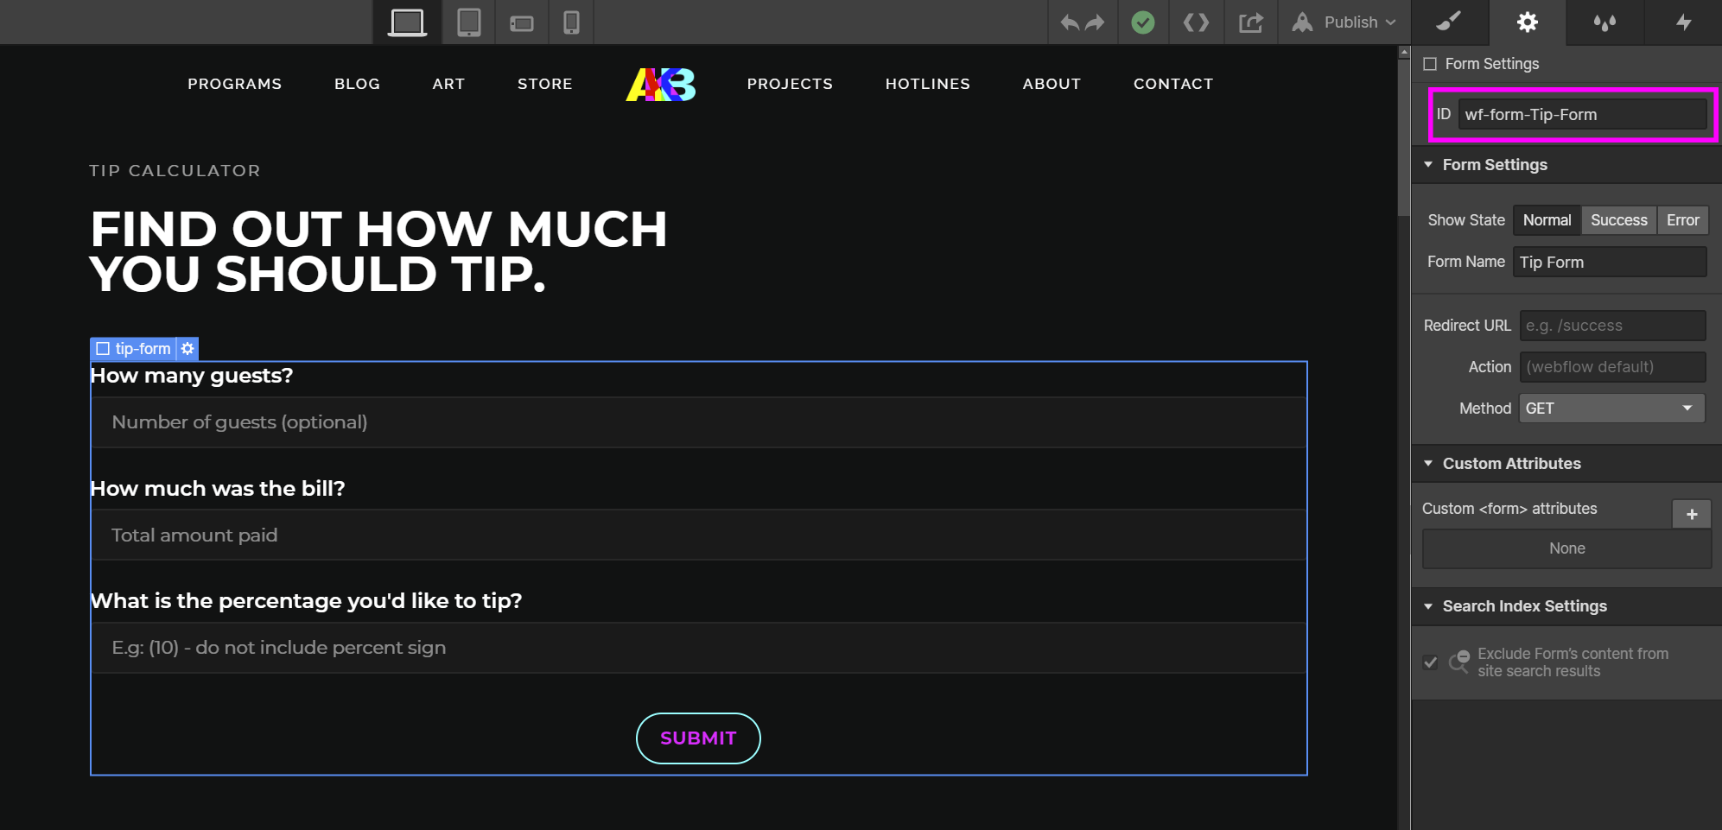This screenshot has height=830, width=1722.
Task: Add a custom form attribute
Action: coord(1691,514)
